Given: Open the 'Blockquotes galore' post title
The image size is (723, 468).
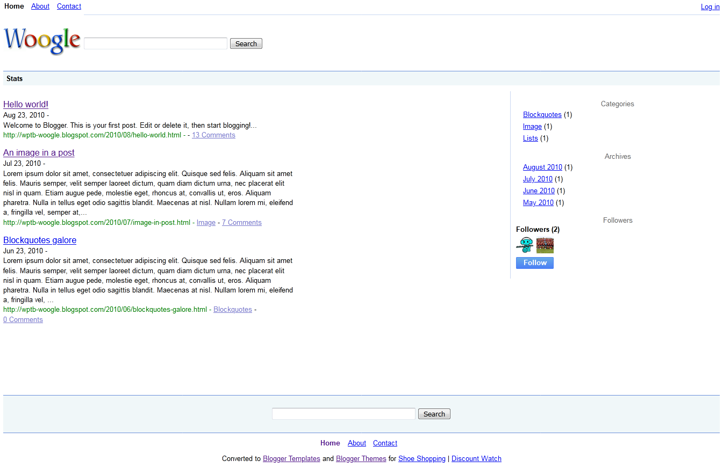Looking at the screenshot, I should click(40, 240).
